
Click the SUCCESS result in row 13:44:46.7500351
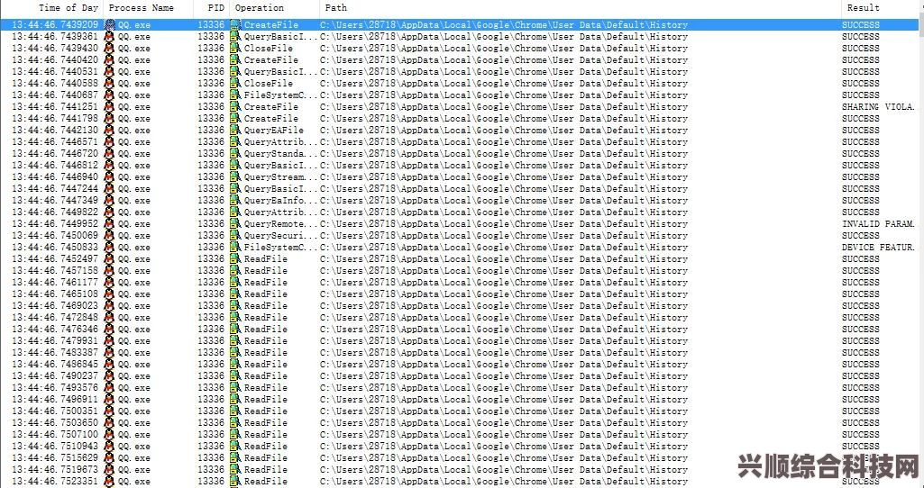(x=860, y=411)
